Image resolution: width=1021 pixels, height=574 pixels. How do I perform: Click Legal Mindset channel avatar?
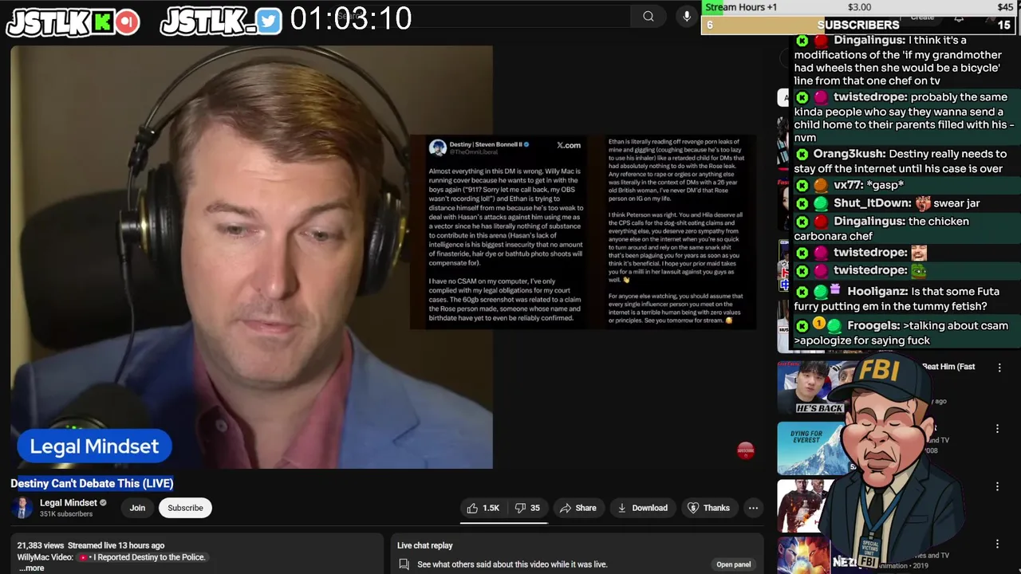pos(22,508)
